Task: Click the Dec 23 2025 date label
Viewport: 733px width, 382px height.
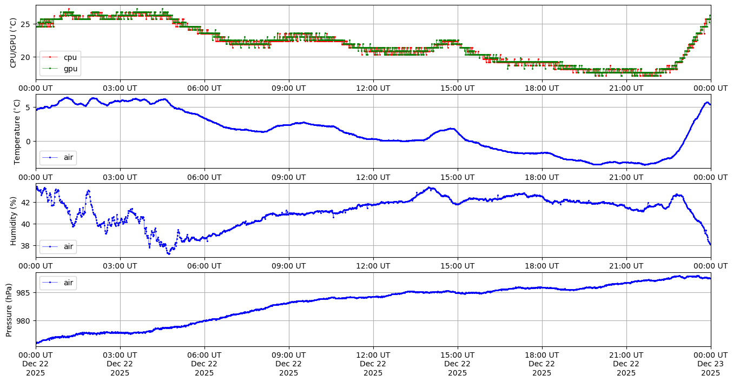Action: pos(710,364)
